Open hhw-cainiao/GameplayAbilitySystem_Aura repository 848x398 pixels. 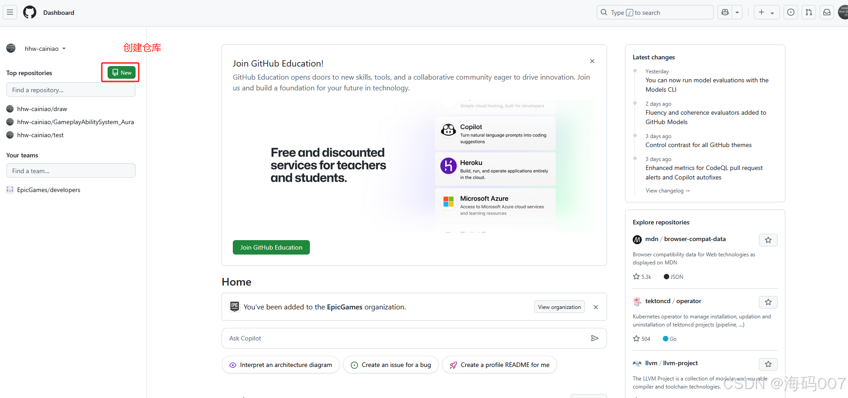(x=75, y=122)
